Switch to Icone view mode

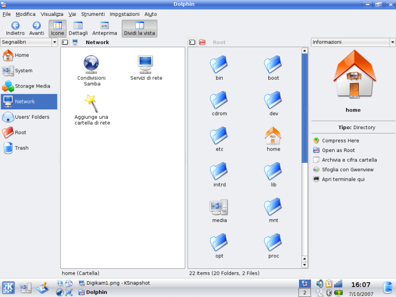click(x=57, y=29)
